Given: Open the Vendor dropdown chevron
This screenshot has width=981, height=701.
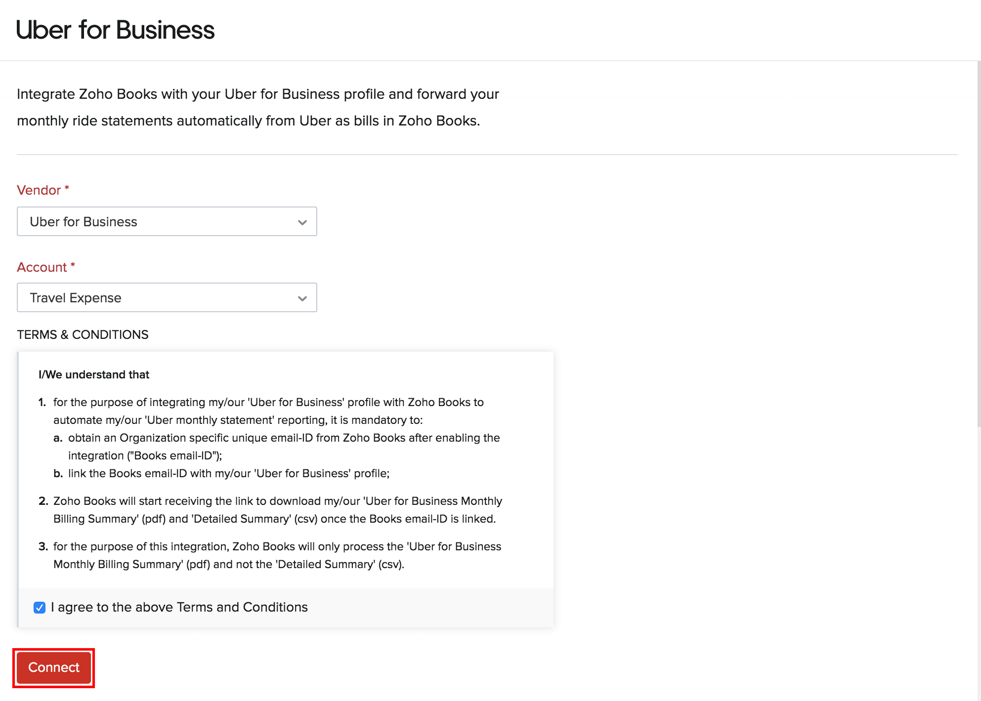Looking at the screenshot, I should (302, 222).
